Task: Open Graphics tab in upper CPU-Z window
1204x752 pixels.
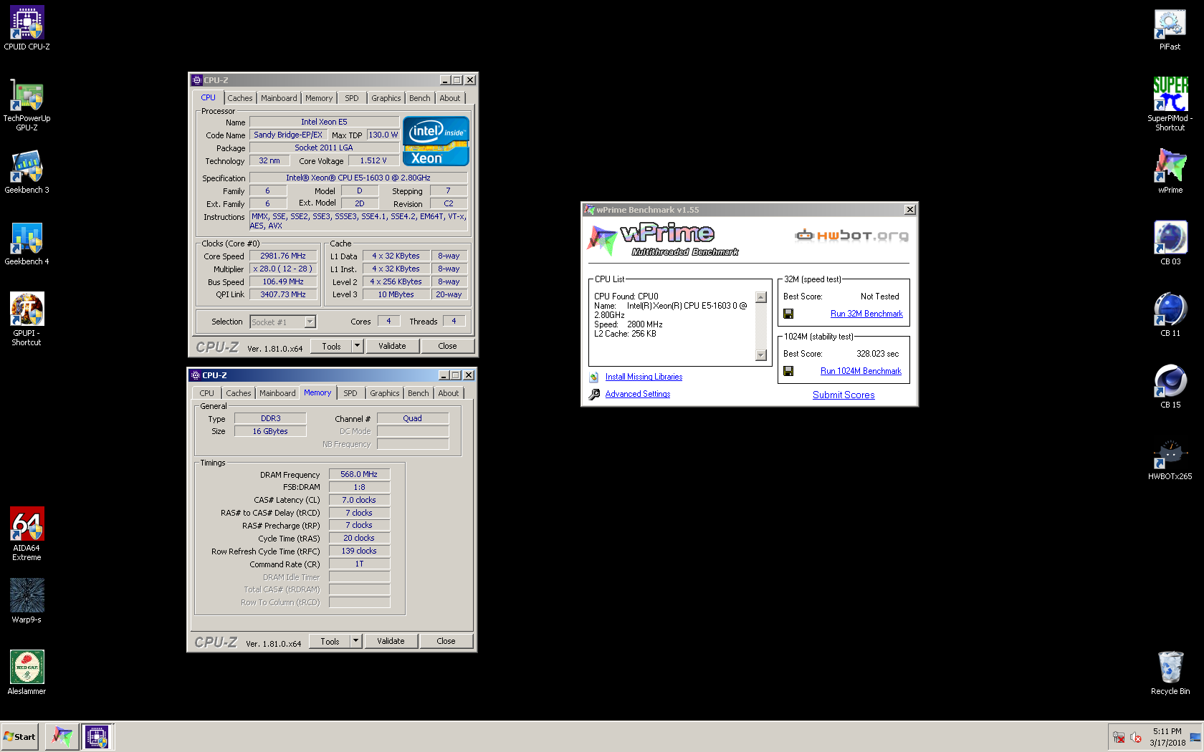Action: click(386, 98)
